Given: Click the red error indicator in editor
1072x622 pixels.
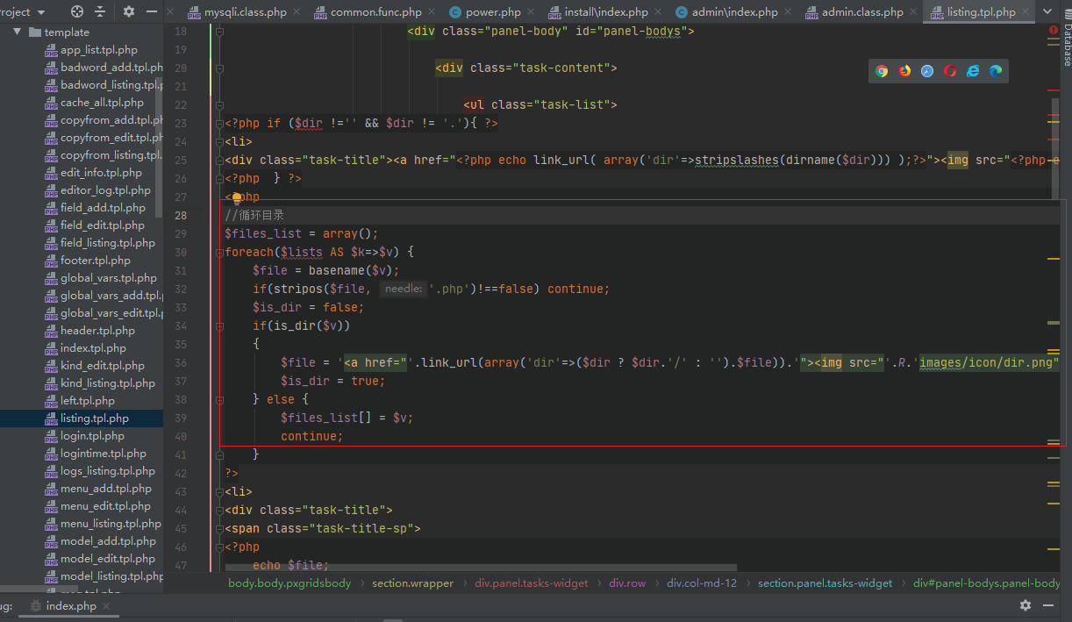Looking at the screenshot, I should [x=1054, y=31].
